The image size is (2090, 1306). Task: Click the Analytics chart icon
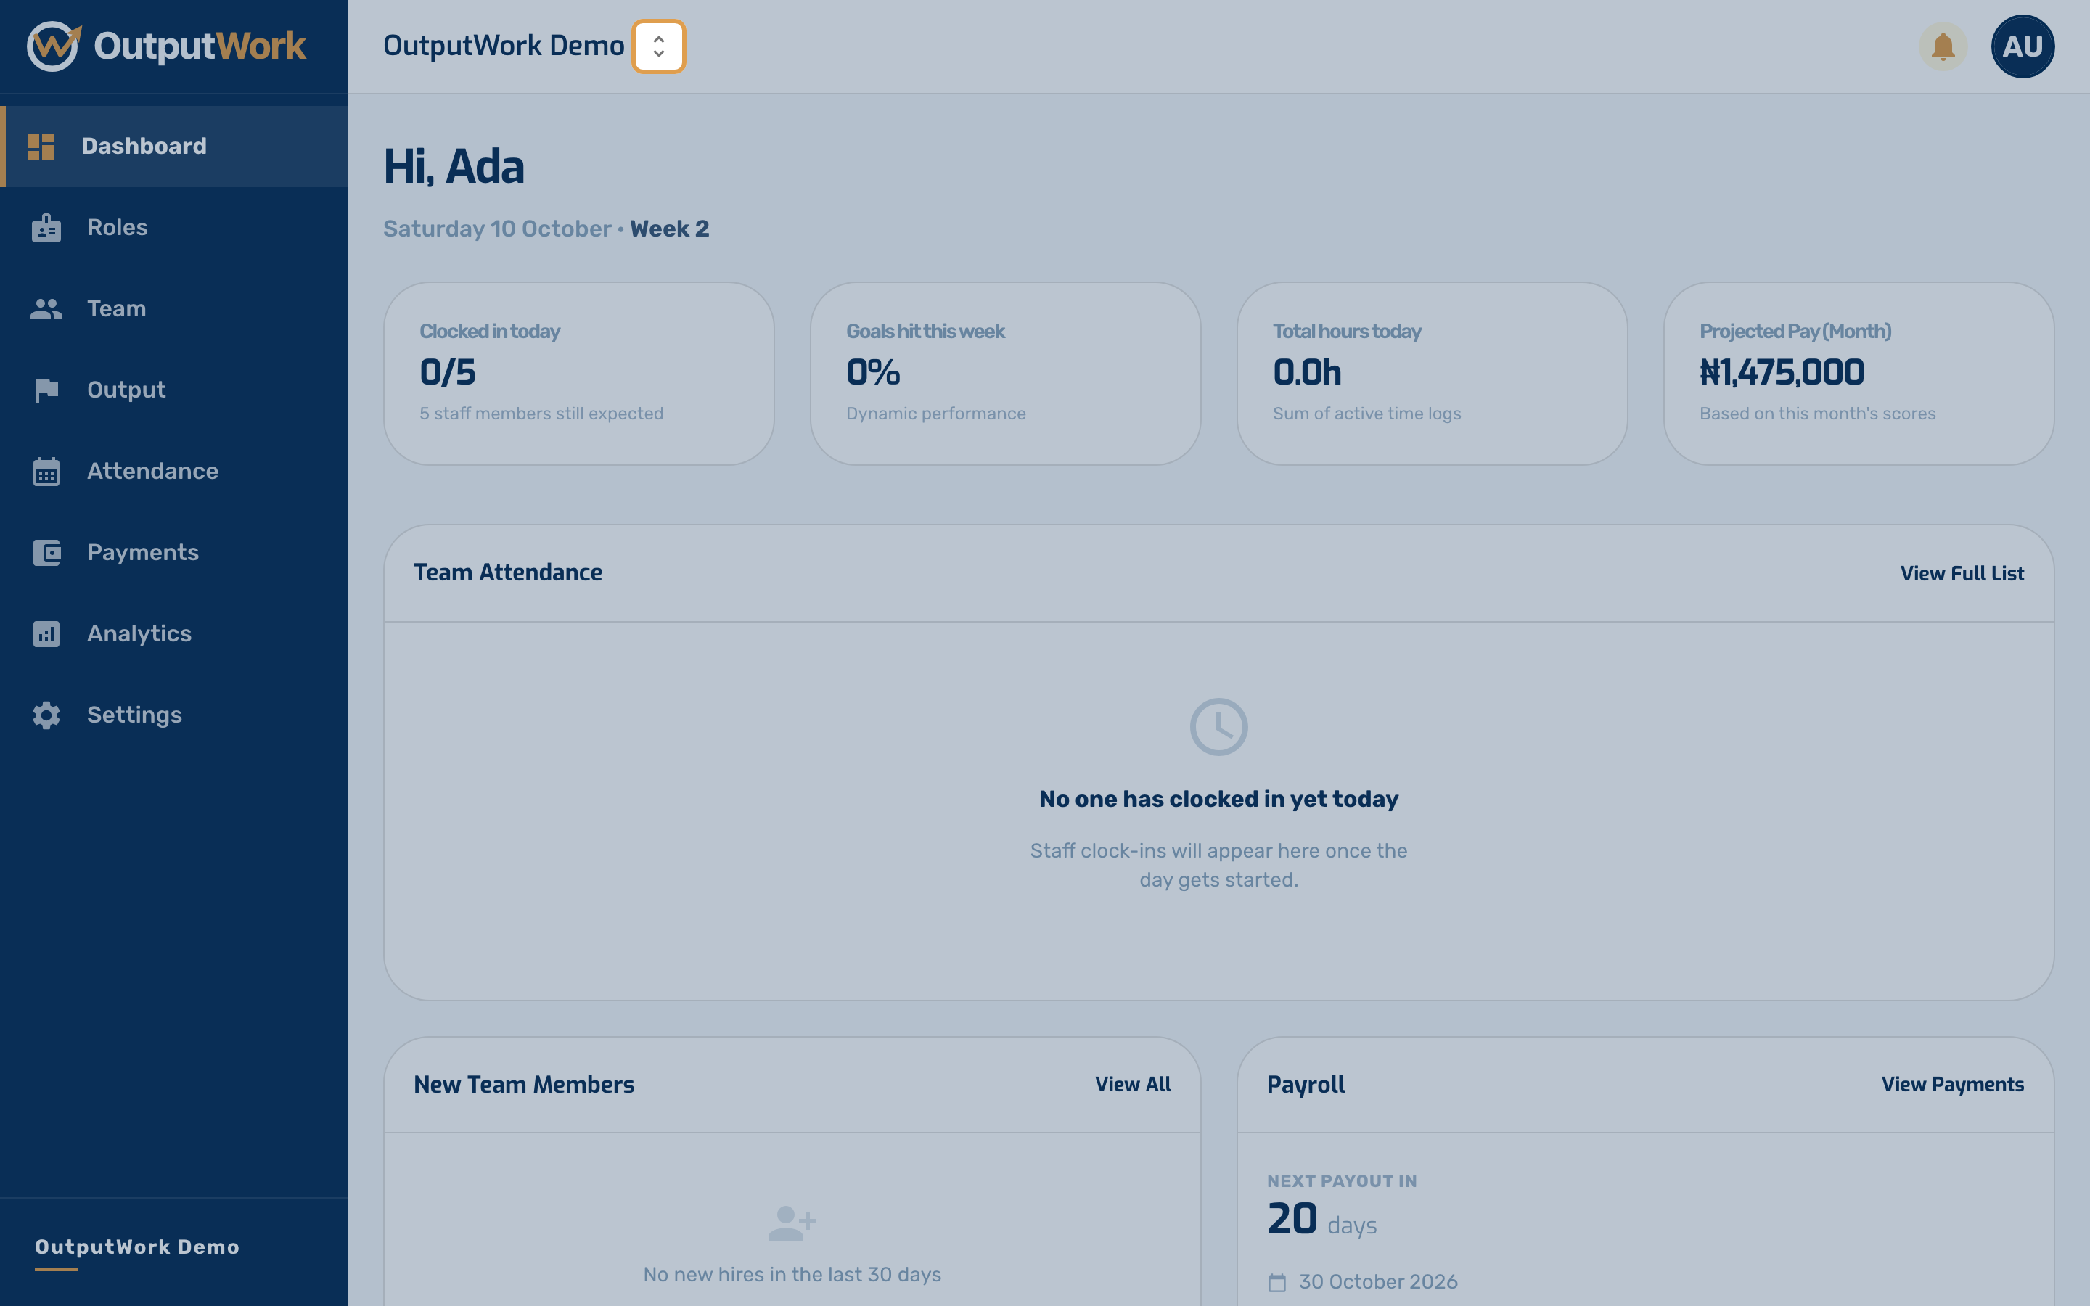point(46,634)
